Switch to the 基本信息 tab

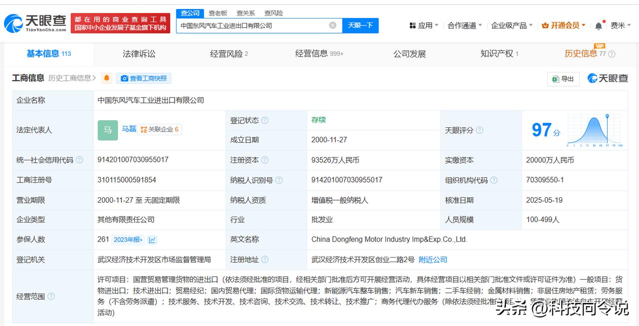point(49,54)
